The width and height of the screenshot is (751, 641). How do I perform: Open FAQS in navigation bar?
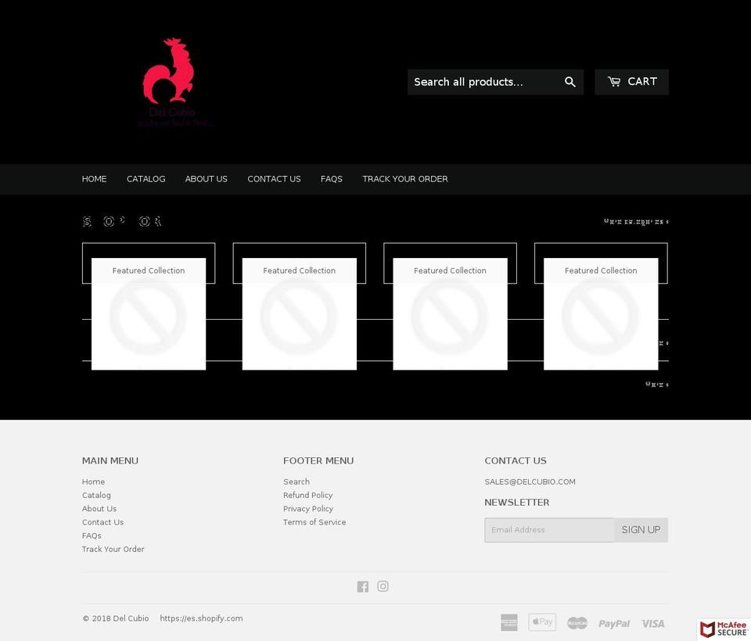[332, 179]
